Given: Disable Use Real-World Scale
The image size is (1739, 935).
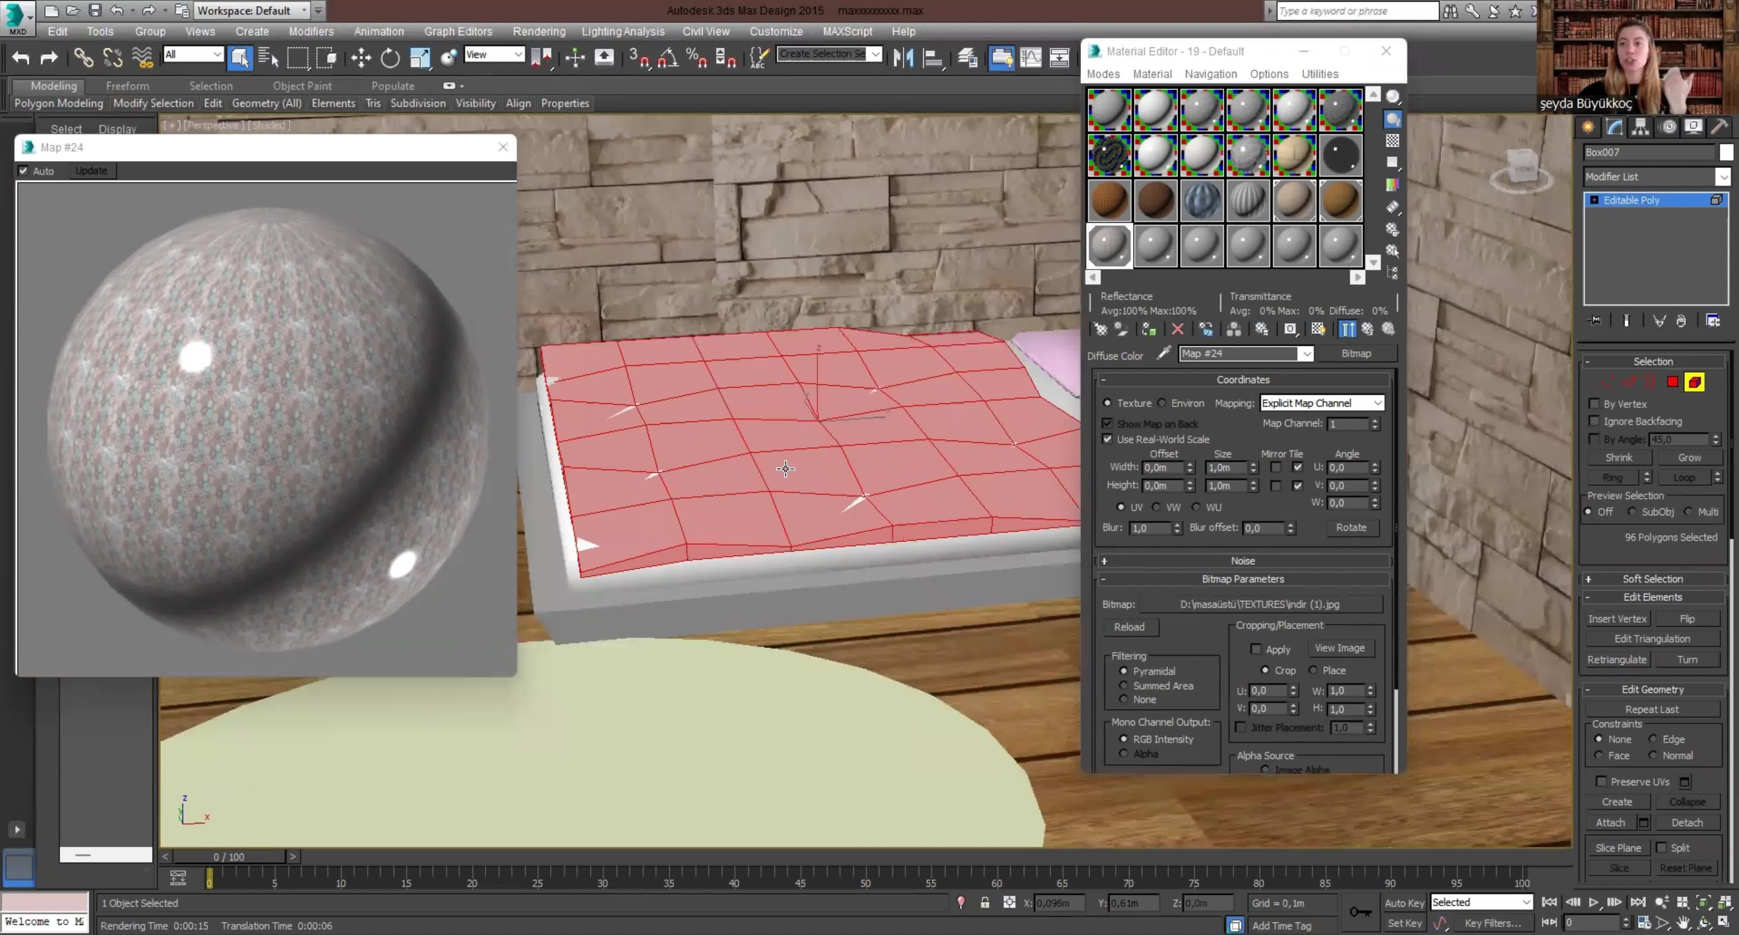Looking at the screenshot, I should tap(1107, 439).
